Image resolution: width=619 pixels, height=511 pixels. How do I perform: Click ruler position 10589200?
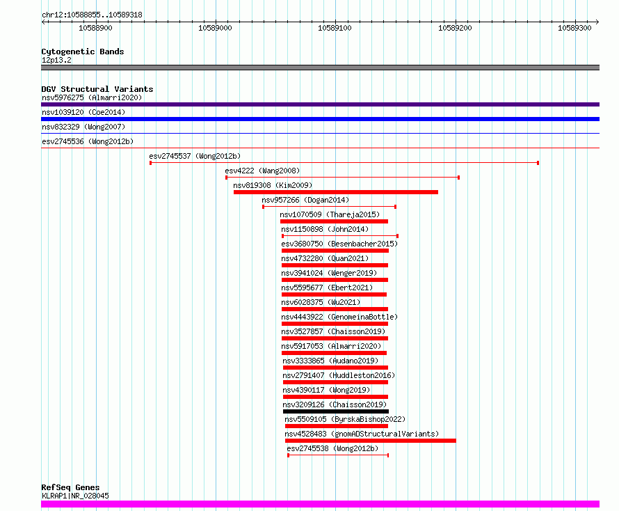[455, 28]
